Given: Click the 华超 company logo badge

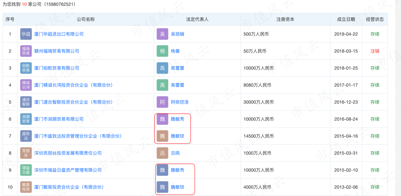Looking at the screenshot, I should coord(26,34).
